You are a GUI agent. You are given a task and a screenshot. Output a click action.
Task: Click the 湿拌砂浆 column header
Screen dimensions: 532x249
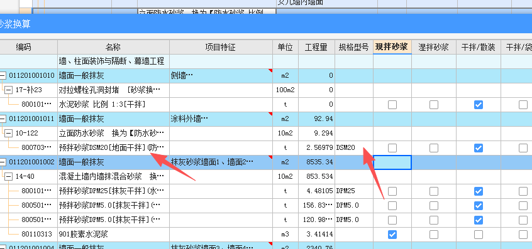(x=434, y=47)
